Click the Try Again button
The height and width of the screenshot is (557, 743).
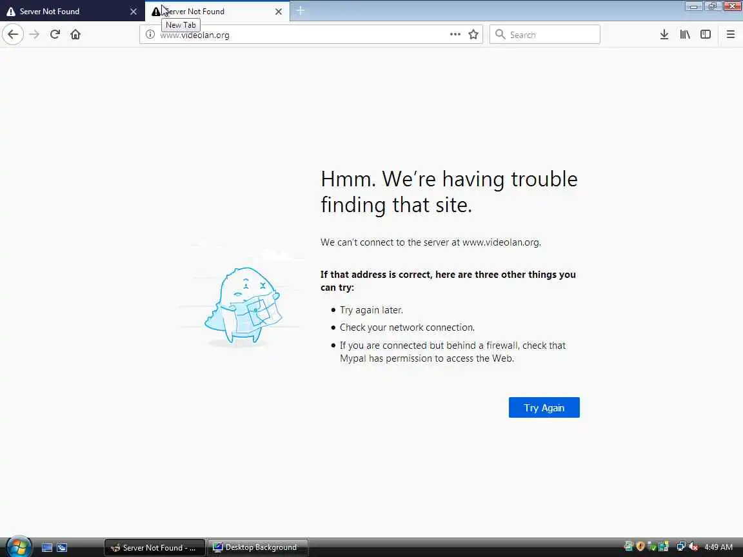pos(544,407)
